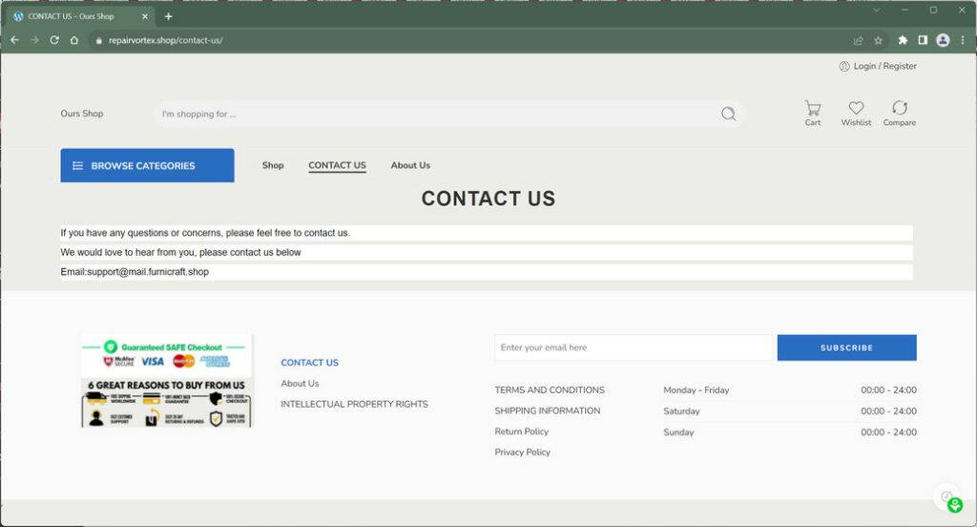This screenshot has height=527, width=977.
Task: Click the SUBSCRIBE button
Action: (847, 348)
